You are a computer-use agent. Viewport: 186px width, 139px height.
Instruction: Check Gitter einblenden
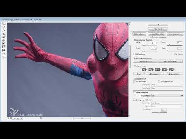pos(159,81)
